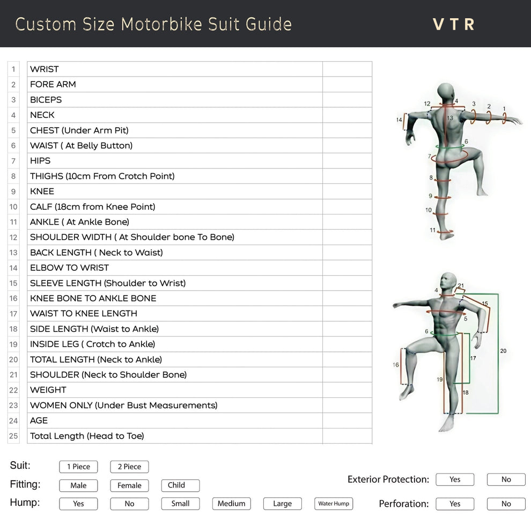The width and height of the screenshot is (531, 531).
Task: Click No for Exterior Protection
Action: pos(506,480)
